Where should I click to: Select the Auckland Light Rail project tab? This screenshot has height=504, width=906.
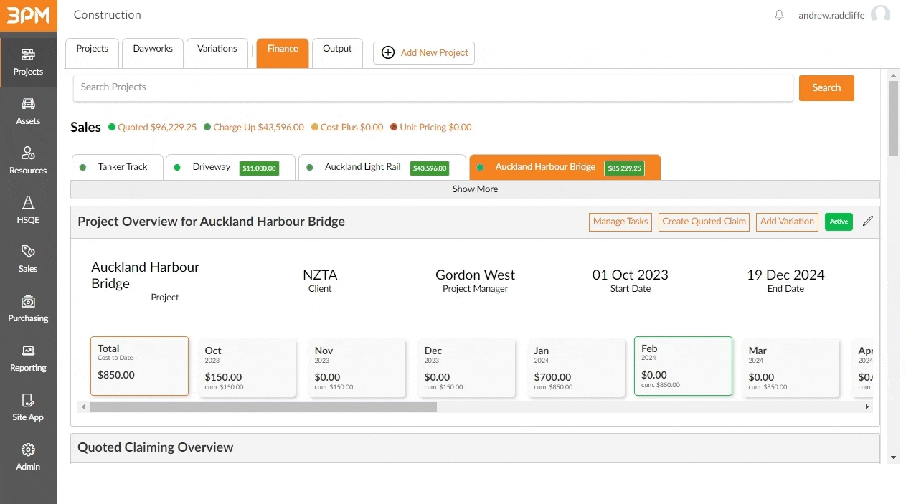pyautogui.click(x=363, y=167)
